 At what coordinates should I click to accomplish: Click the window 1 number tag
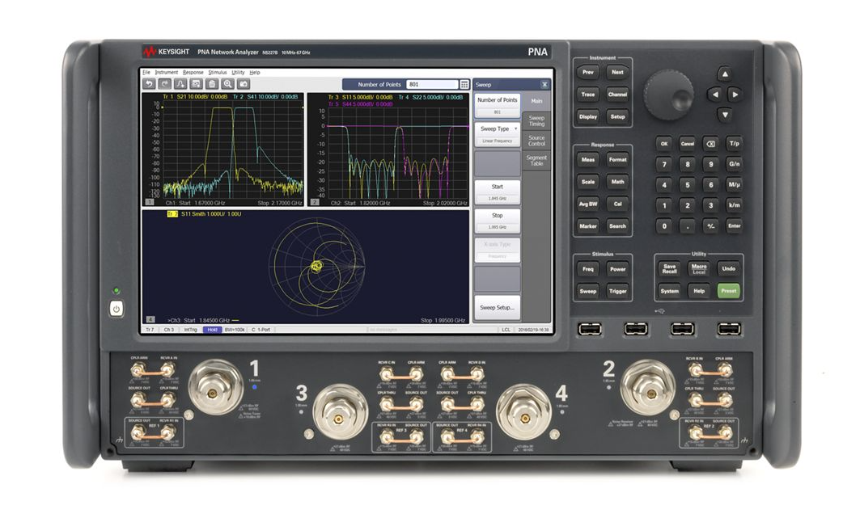[x=150, y=203]
